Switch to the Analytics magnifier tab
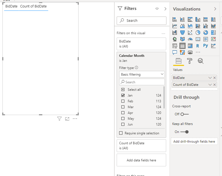The height and width of the screenshot is (176, 222). (200, 61)
